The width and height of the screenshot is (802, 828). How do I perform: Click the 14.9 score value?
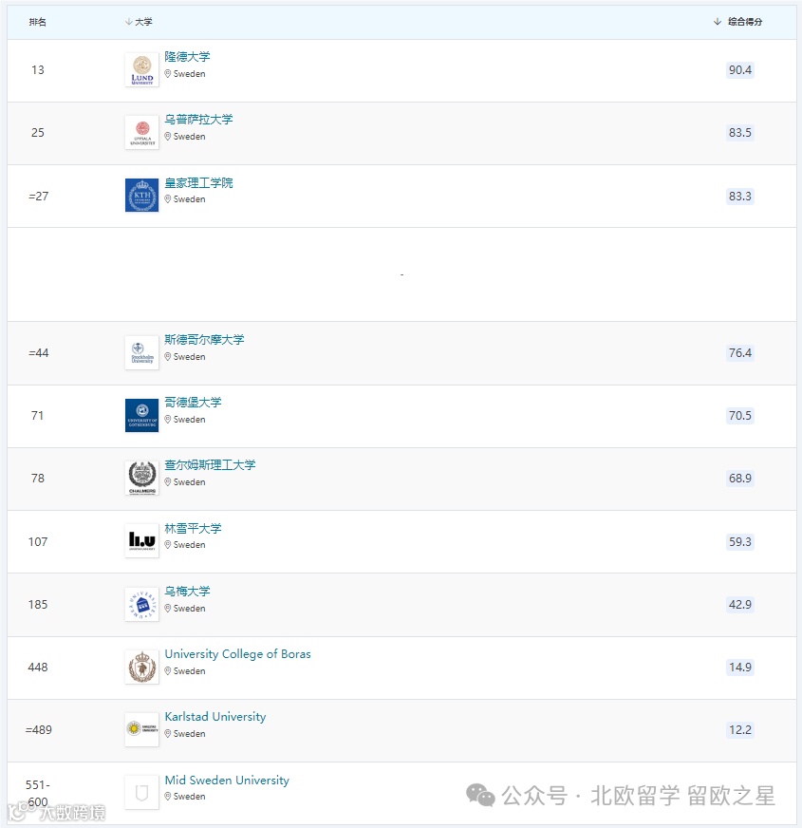pyautogui.click(x=739, y=667)
